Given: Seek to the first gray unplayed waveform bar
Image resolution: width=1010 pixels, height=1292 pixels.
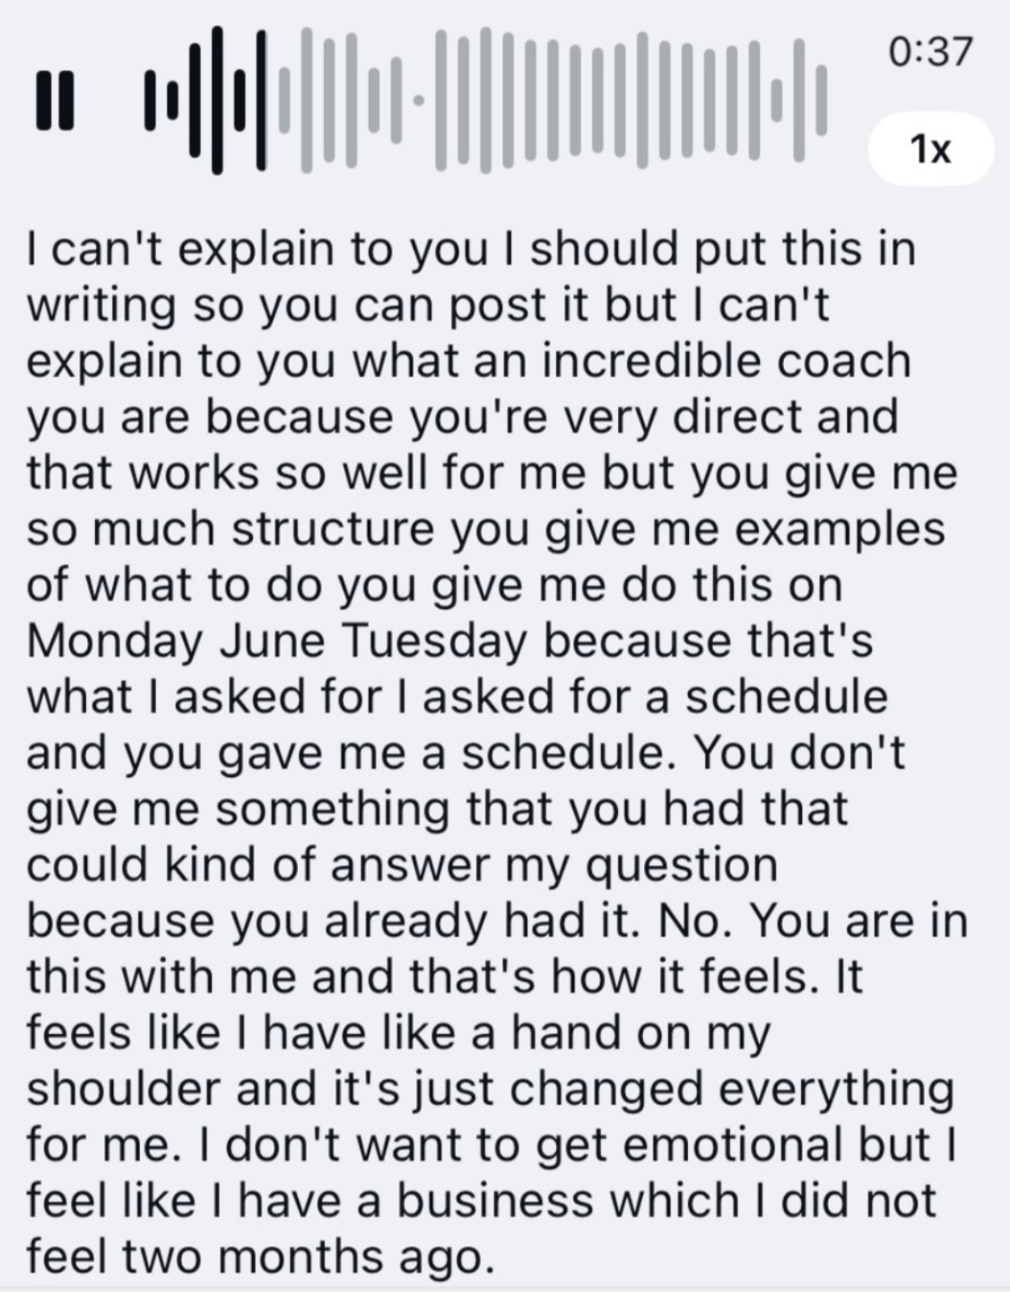Looking at the screenshot, I should (x=284, y=100).
